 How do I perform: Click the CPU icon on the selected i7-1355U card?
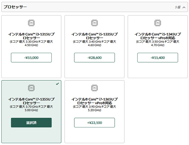click(31, 88)
